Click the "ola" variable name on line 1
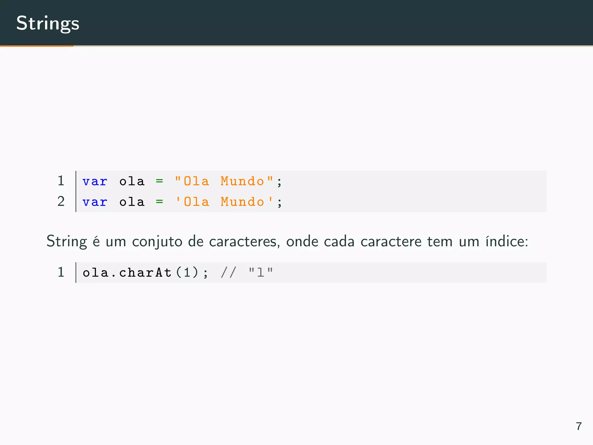The width and height of the screenshot is (593, 445). tap(132, 182)
